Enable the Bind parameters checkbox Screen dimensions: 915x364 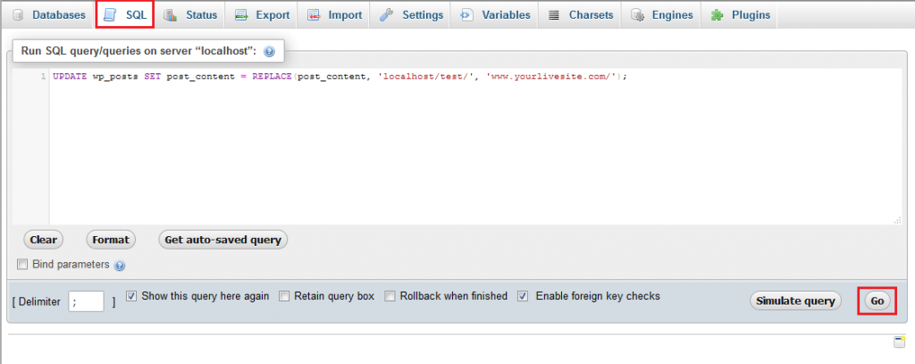22,265
